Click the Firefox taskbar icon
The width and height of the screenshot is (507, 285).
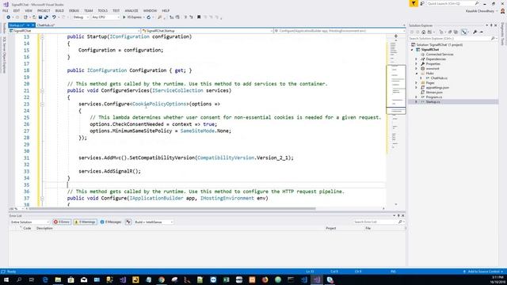[265, 279]
